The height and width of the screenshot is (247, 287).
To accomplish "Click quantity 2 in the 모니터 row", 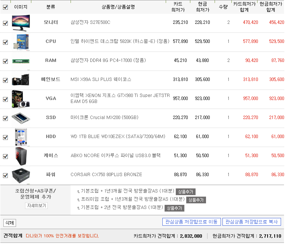I will click(x=228, y=22).
